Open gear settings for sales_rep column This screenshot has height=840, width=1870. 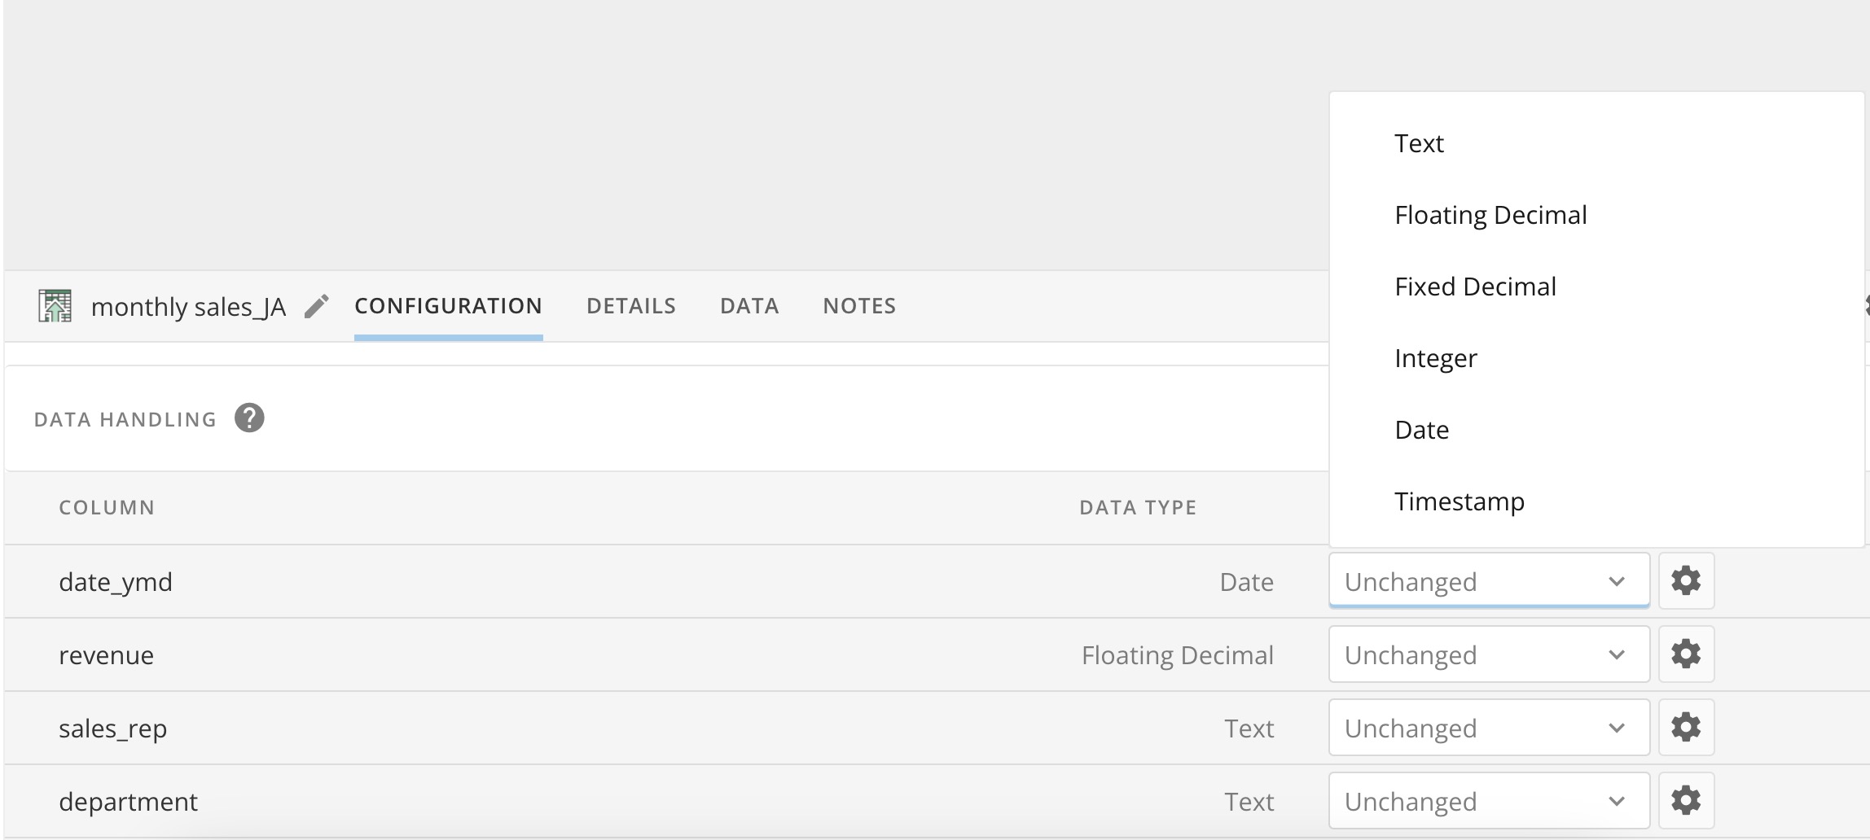click(x=1686, y=728)
